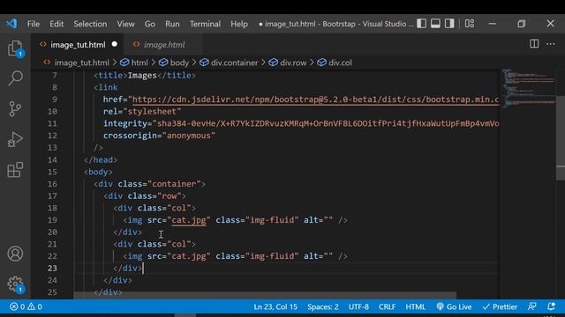Open the Manage gear icon
The image size is (565, 317).
click(15, 284)
